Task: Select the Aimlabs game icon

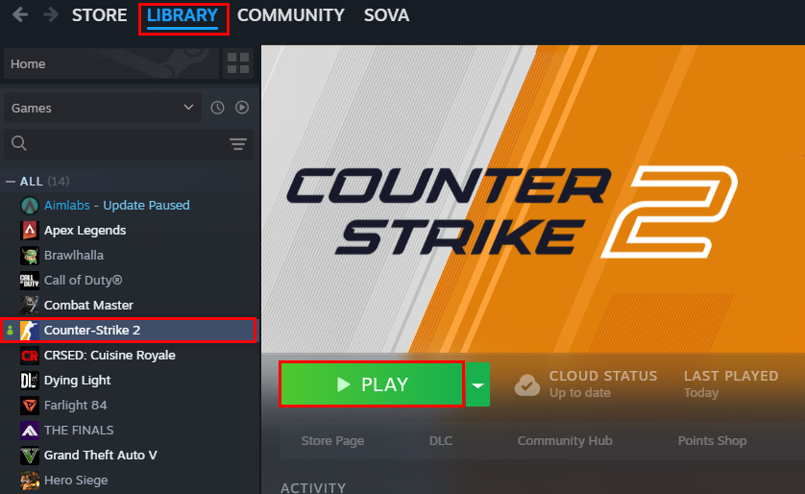Action: [x=29, y=206]
